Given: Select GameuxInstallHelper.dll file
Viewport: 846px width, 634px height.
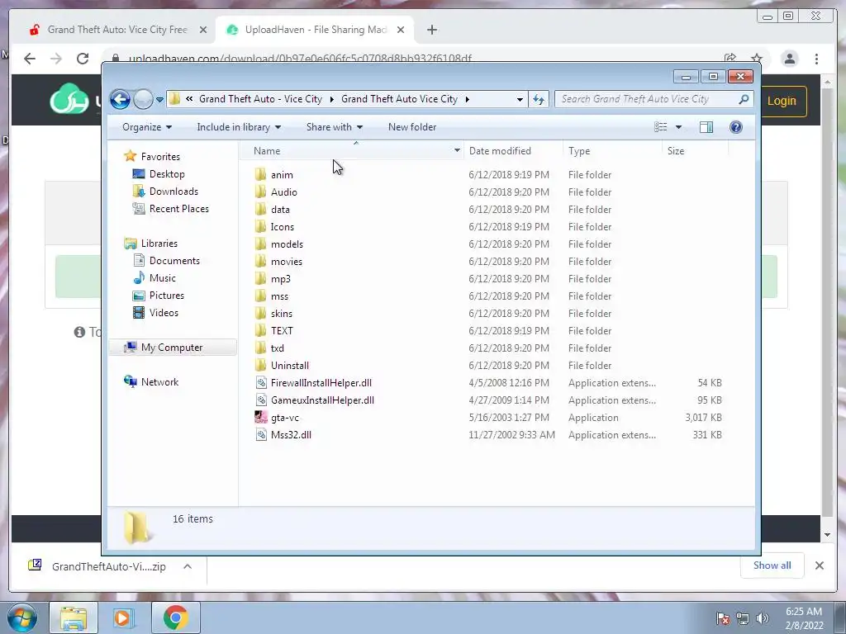Looking at the screenshot, I should pyautogui.click(x=322, y=400).
